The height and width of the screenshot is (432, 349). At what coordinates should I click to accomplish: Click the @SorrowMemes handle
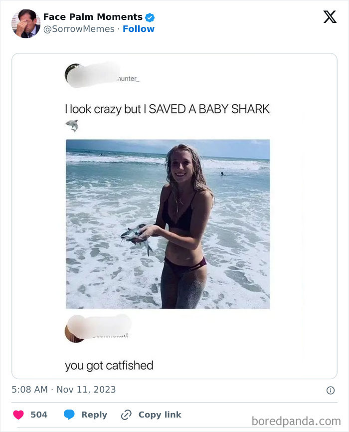pyautogui.click(x=79, y=29)
